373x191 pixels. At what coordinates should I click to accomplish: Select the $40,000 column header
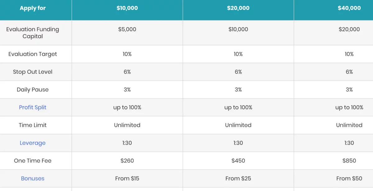(x=349, y=8)
